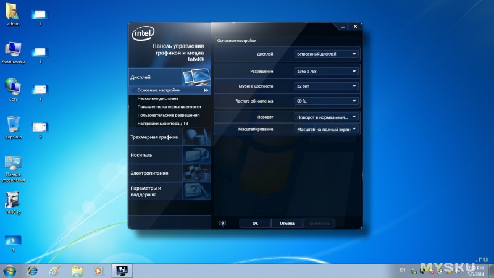Open the Windows Start menu orb
This screenshot has width=494, height=278.
pyautogui.click(x=9, y=271)
